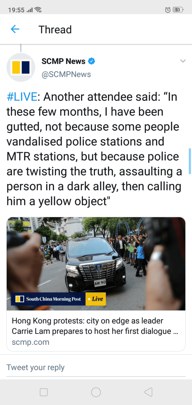
Task: Open the article preview image
Action: pos(96,264)
